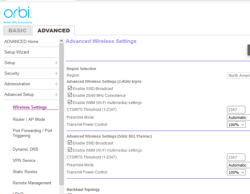Open VPN Service page

point(24,160)
